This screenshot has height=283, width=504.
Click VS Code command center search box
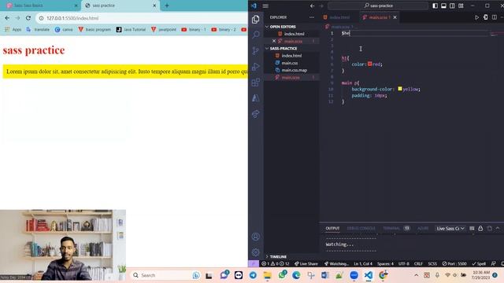378,6
